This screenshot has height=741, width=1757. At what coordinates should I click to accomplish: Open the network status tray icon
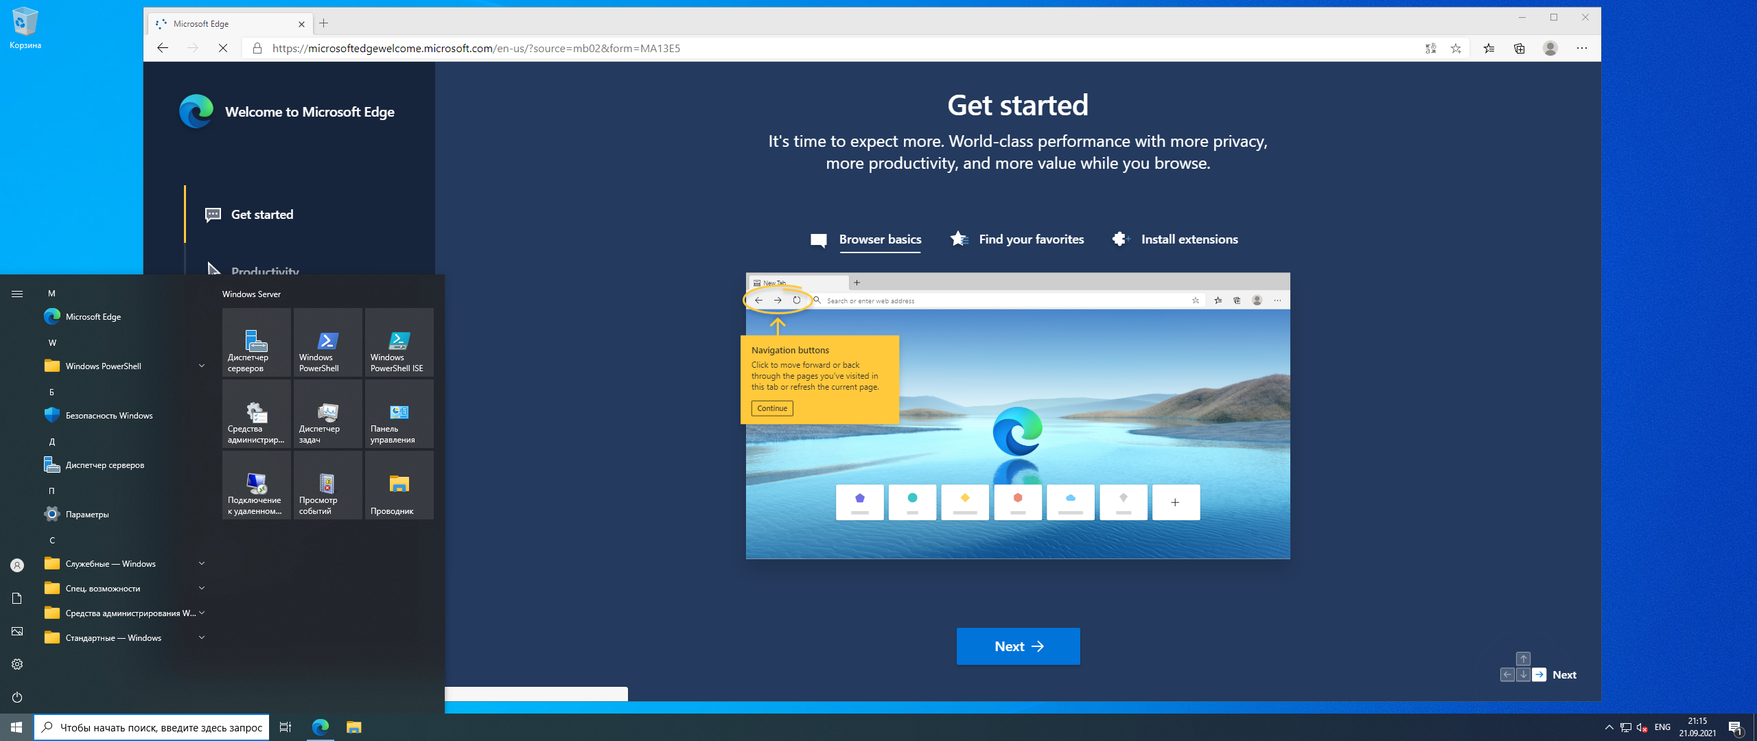(x=1626, y=727)
